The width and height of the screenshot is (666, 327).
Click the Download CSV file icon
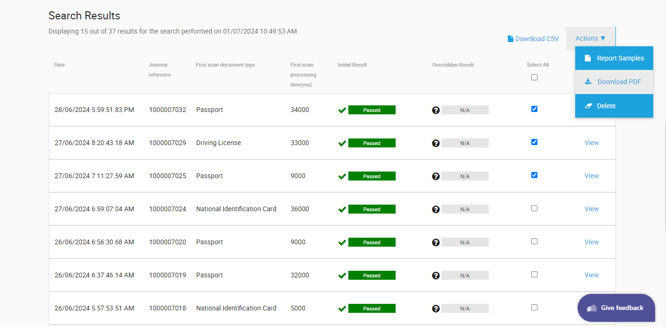tap(510, 39)
